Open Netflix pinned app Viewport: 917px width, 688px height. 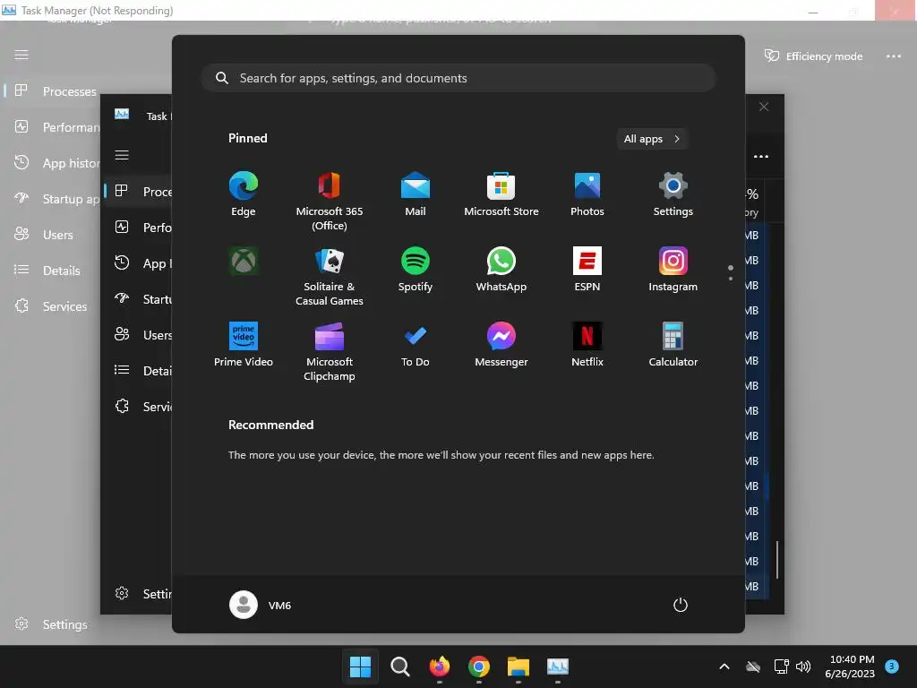pos(587,344)
